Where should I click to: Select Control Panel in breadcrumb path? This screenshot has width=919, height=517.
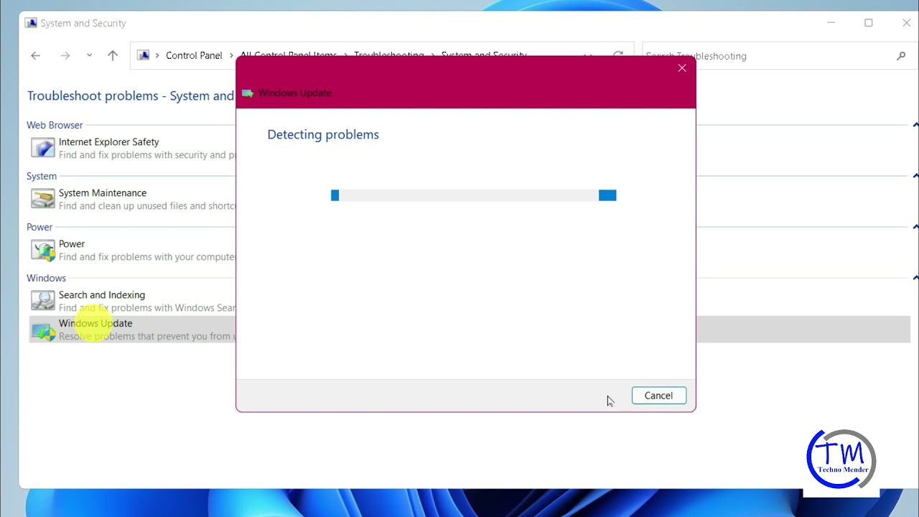point(194,55)
